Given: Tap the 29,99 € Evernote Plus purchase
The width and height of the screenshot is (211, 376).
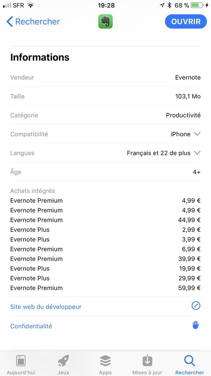Looking at the screenshot, I should tap(105, 278).
